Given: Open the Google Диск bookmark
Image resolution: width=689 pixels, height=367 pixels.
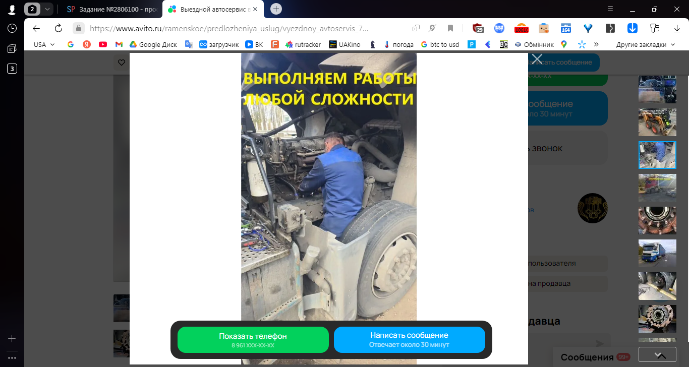Looking at the screenshot, I should coord(153,44).
